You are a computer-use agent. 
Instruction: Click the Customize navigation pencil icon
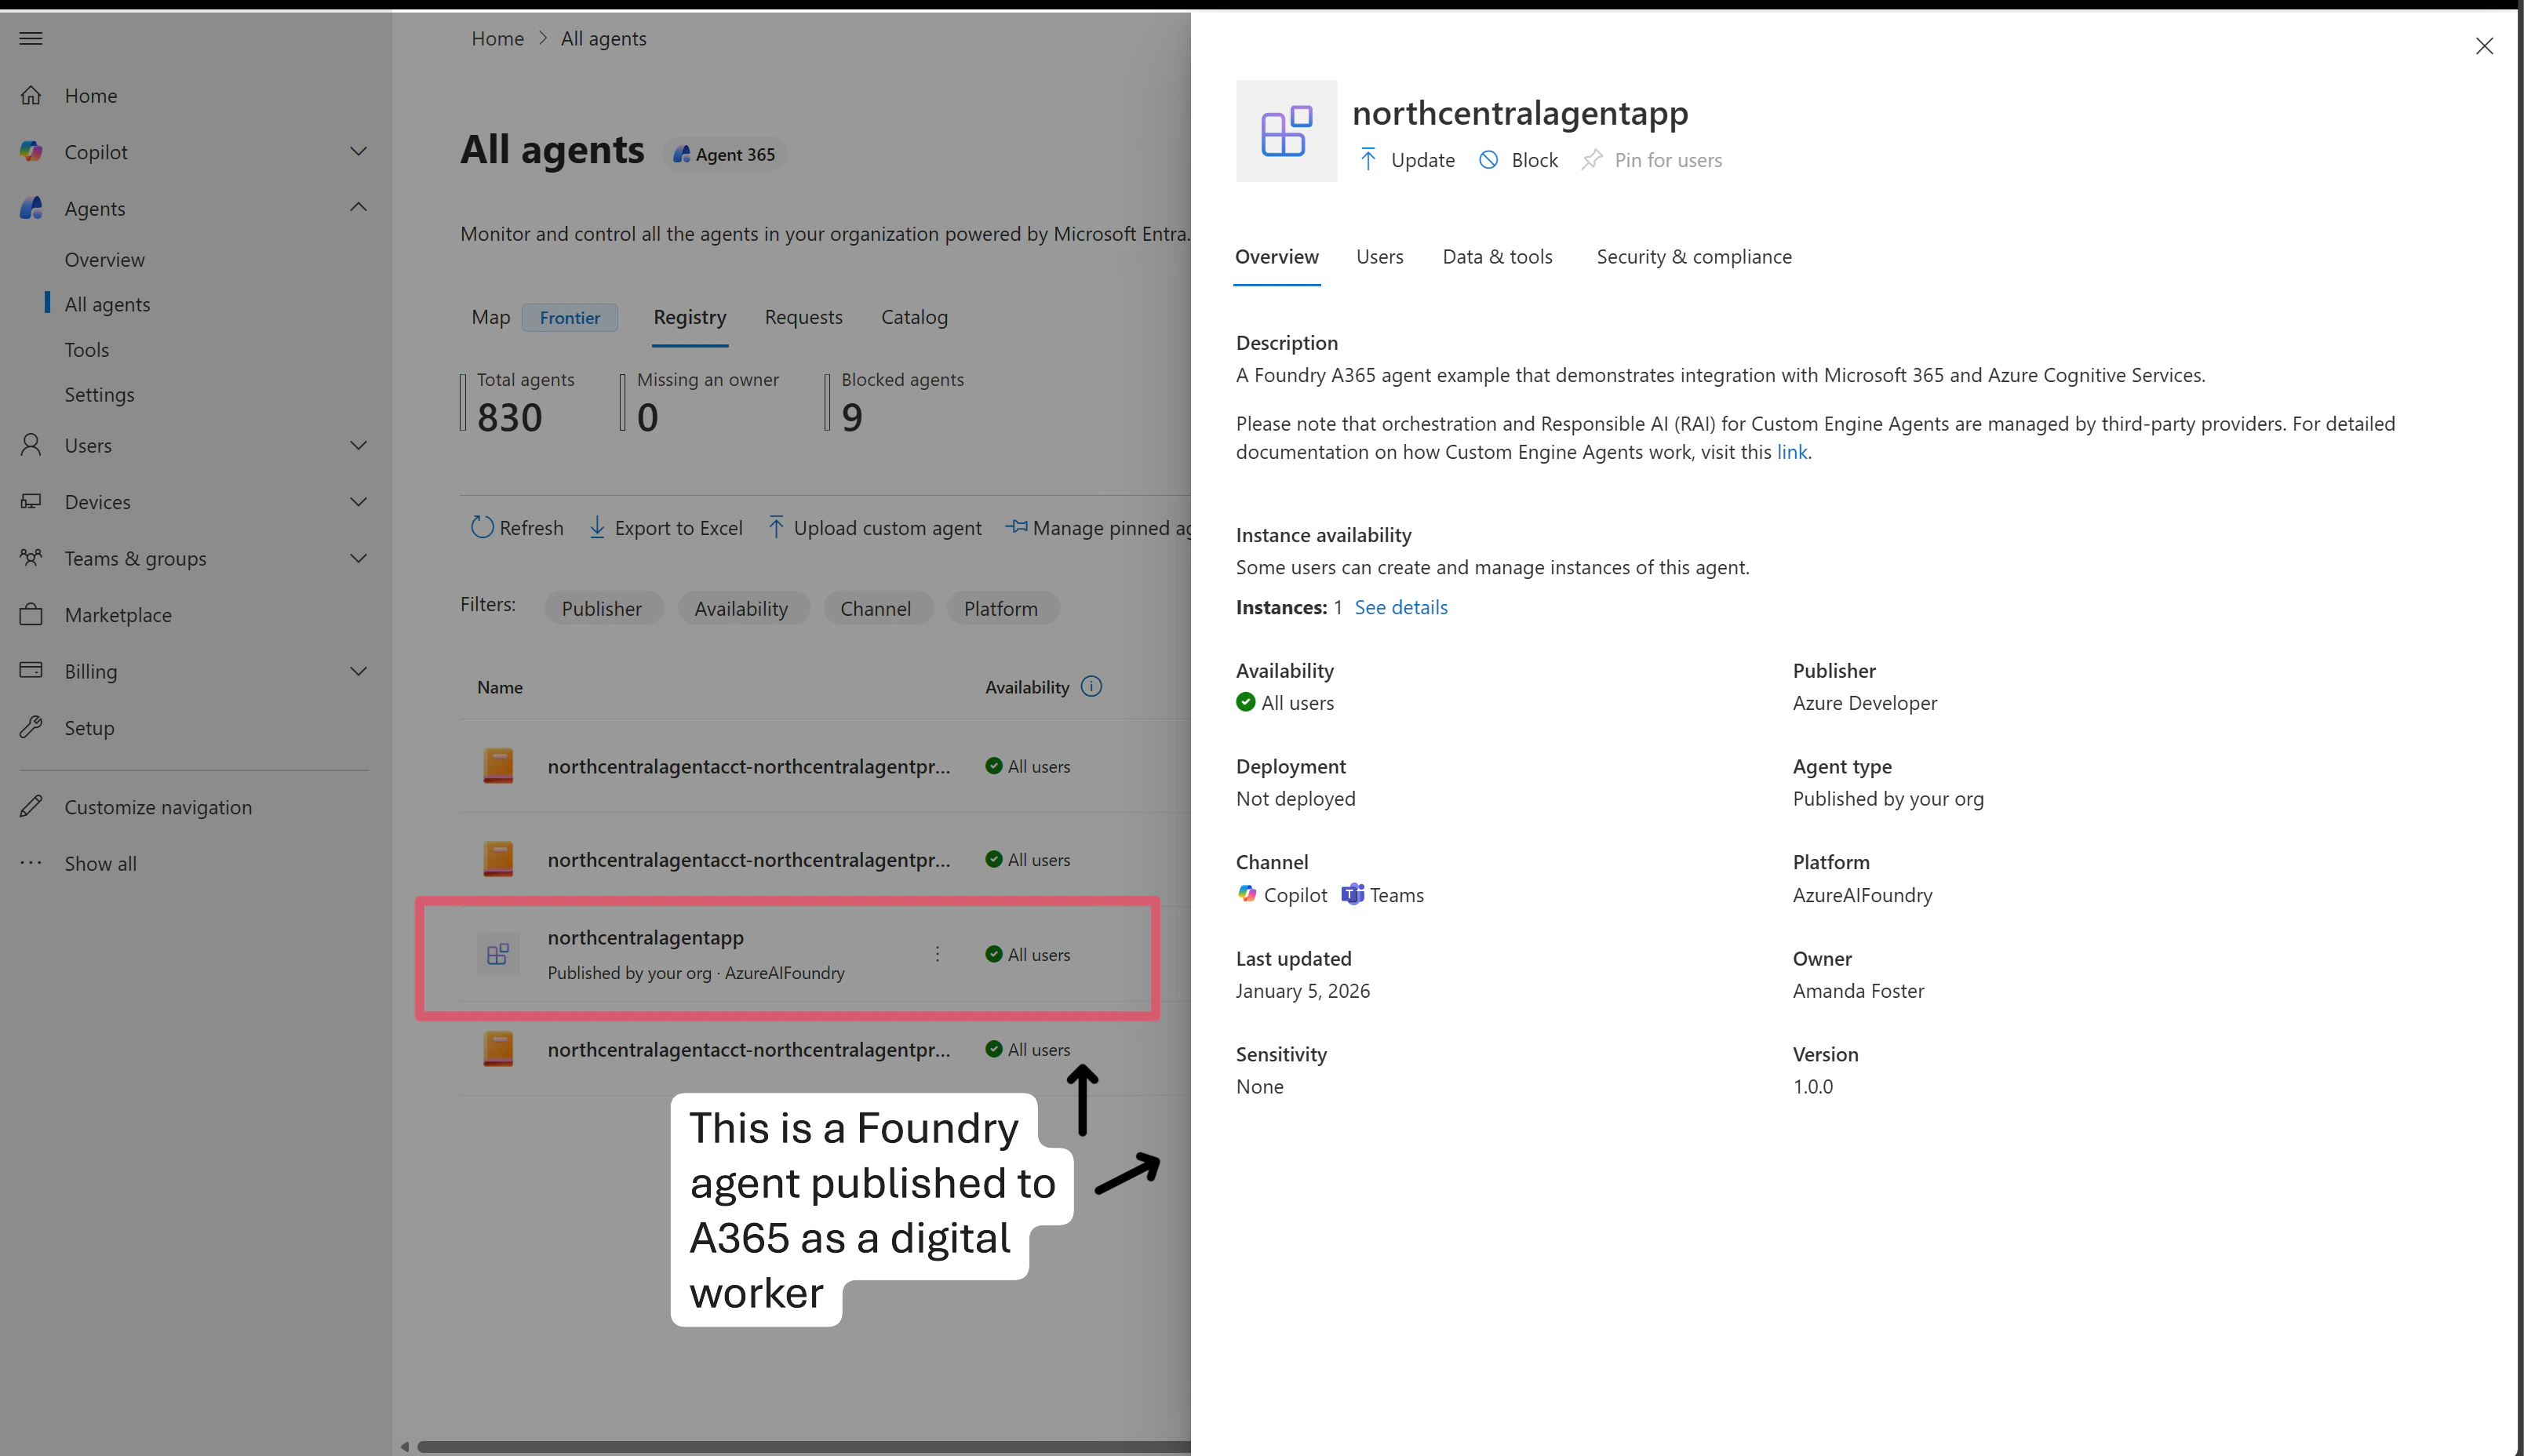[31, 806]
